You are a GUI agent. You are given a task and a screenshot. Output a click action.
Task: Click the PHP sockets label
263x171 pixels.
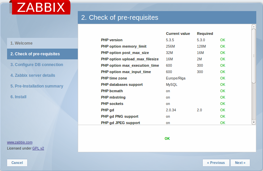click(112, 104)
